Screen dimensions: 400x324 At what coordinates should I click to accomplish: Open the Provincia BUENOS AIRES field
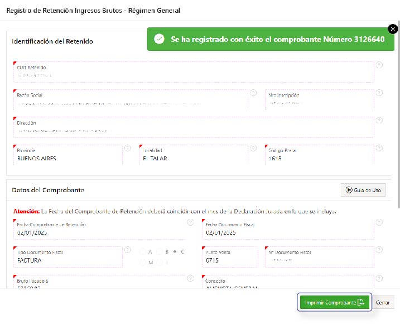click(67, 158)
